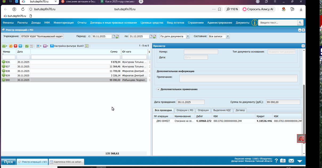Click the red delete record toolbar icon
Viewport: 322px width, 168px height.
point(15,46)
